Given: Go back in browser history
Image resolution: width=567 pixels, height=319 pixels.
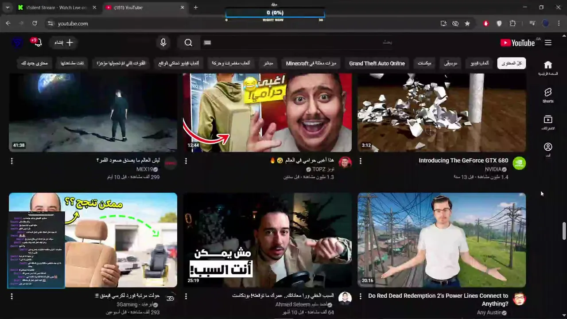Looking at the screenshot, I should coord(8,23).
